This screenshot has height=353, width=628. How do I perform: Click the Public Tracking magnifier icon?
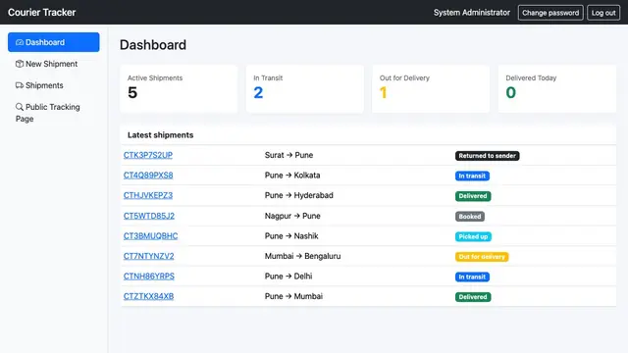[x=20, y=107]
